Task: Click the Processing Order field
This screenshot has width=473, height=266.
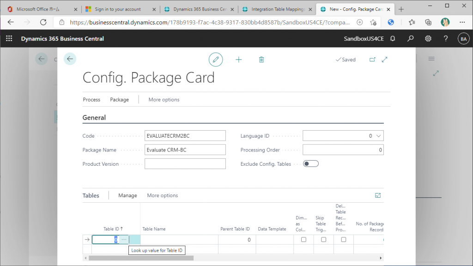Action: [x=343, y=150]
